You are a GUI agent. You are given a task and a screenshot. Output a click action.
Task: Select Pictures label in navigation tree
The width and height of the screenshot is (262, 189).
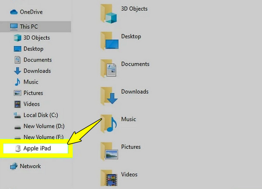33,93
